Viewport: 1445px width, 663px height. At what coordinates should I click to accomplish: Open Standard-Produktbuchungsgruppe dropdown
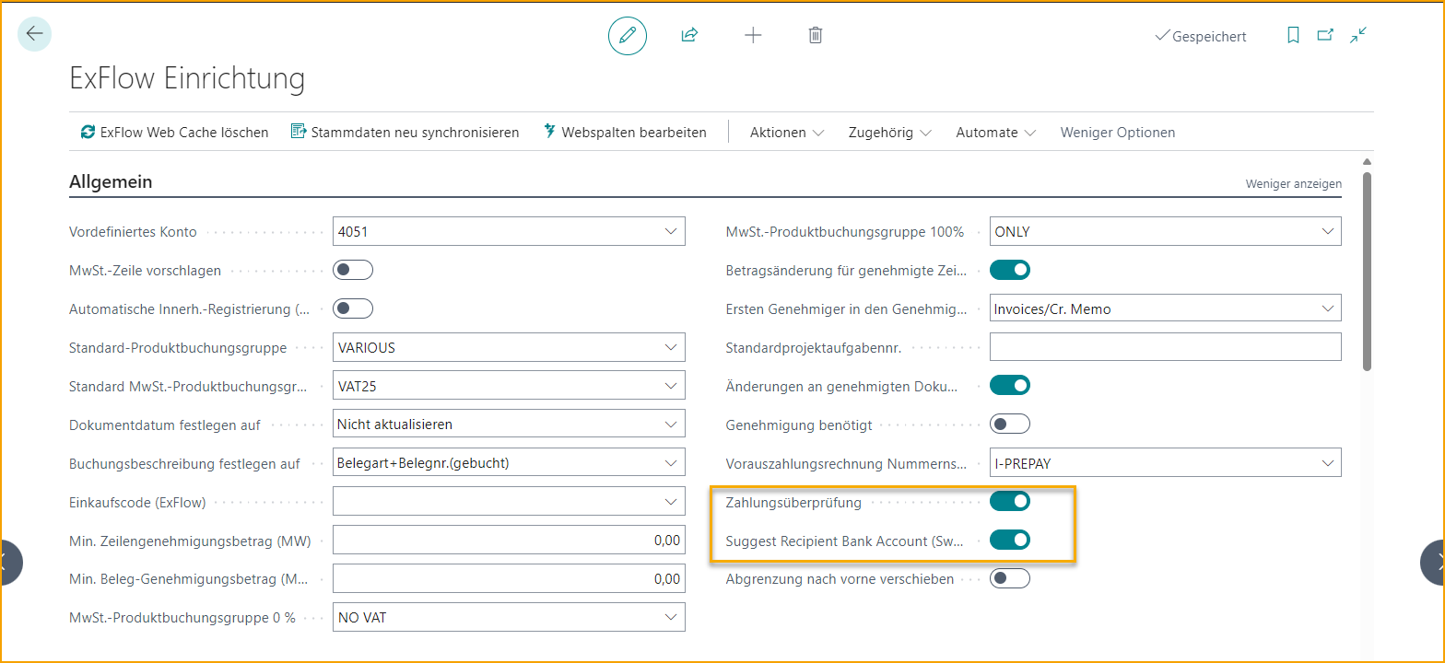tap(671, 347)
